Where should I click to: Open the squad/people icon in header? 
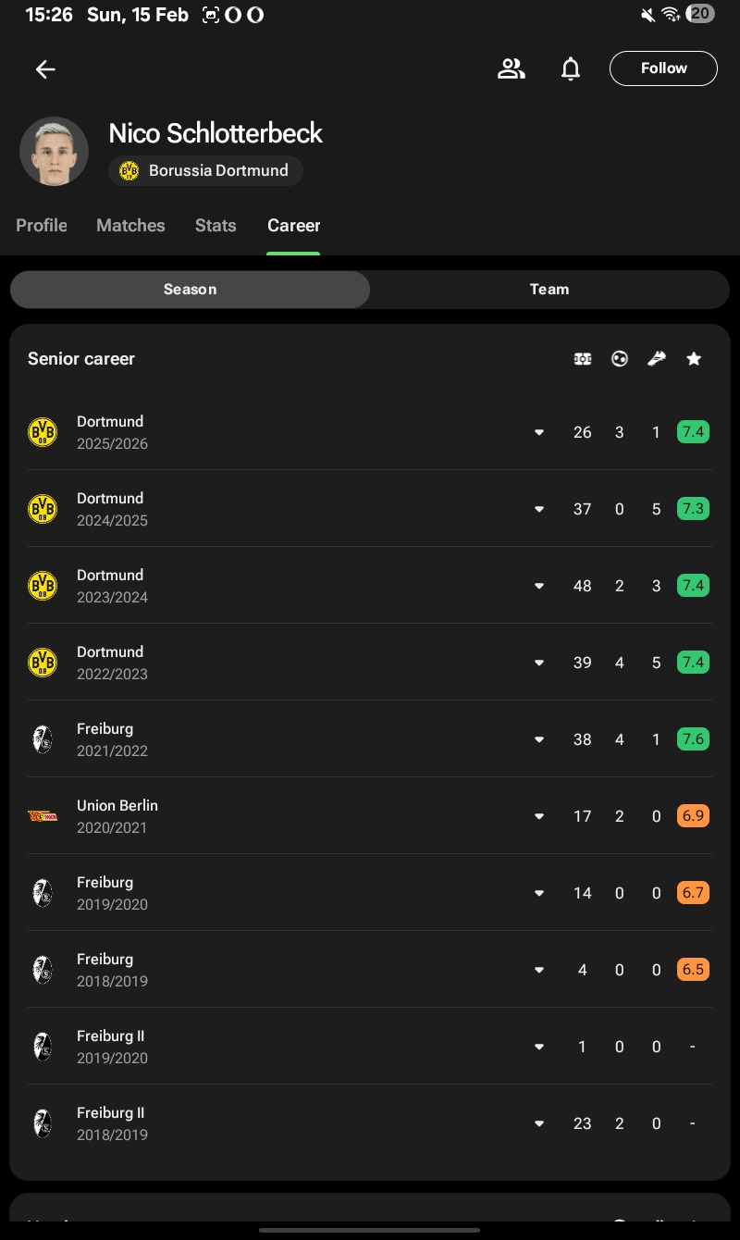pyautogui.click(x=511, y=68)
